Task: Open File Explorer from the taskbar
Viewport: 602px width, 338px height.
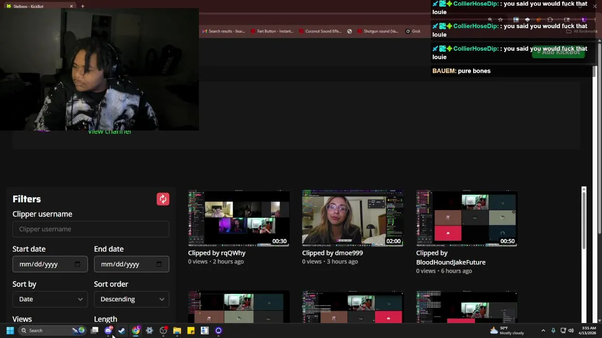Action: pyautogui.click(x=177, y=330)
